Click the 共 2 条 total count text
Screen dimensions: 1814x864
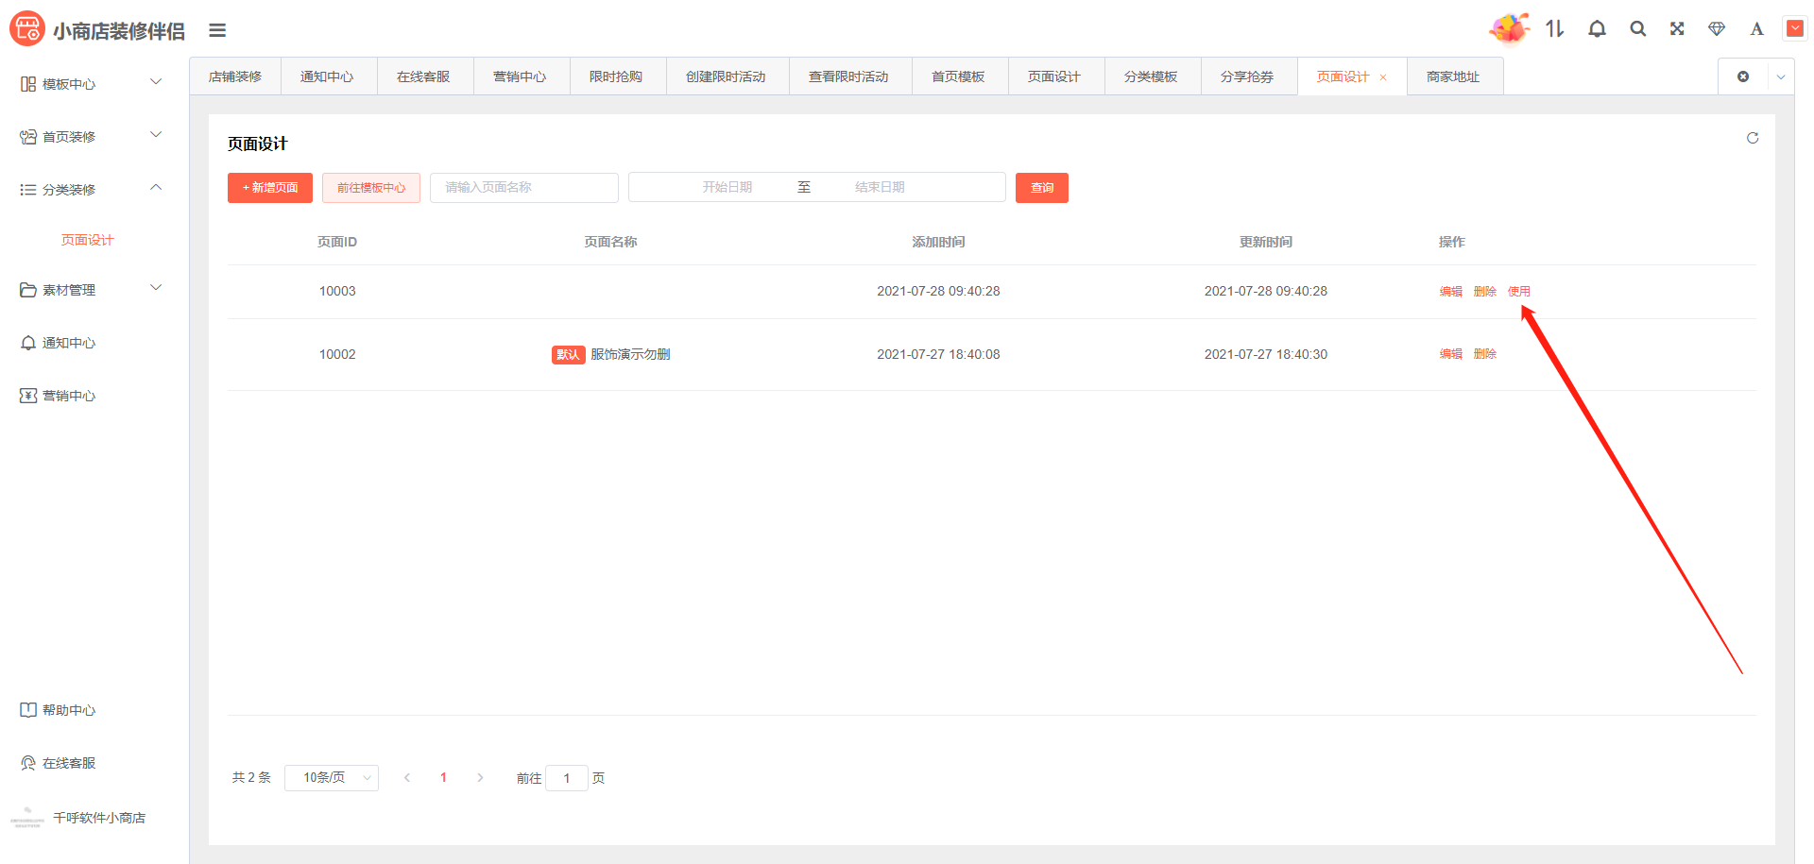(x=251, y=778)
